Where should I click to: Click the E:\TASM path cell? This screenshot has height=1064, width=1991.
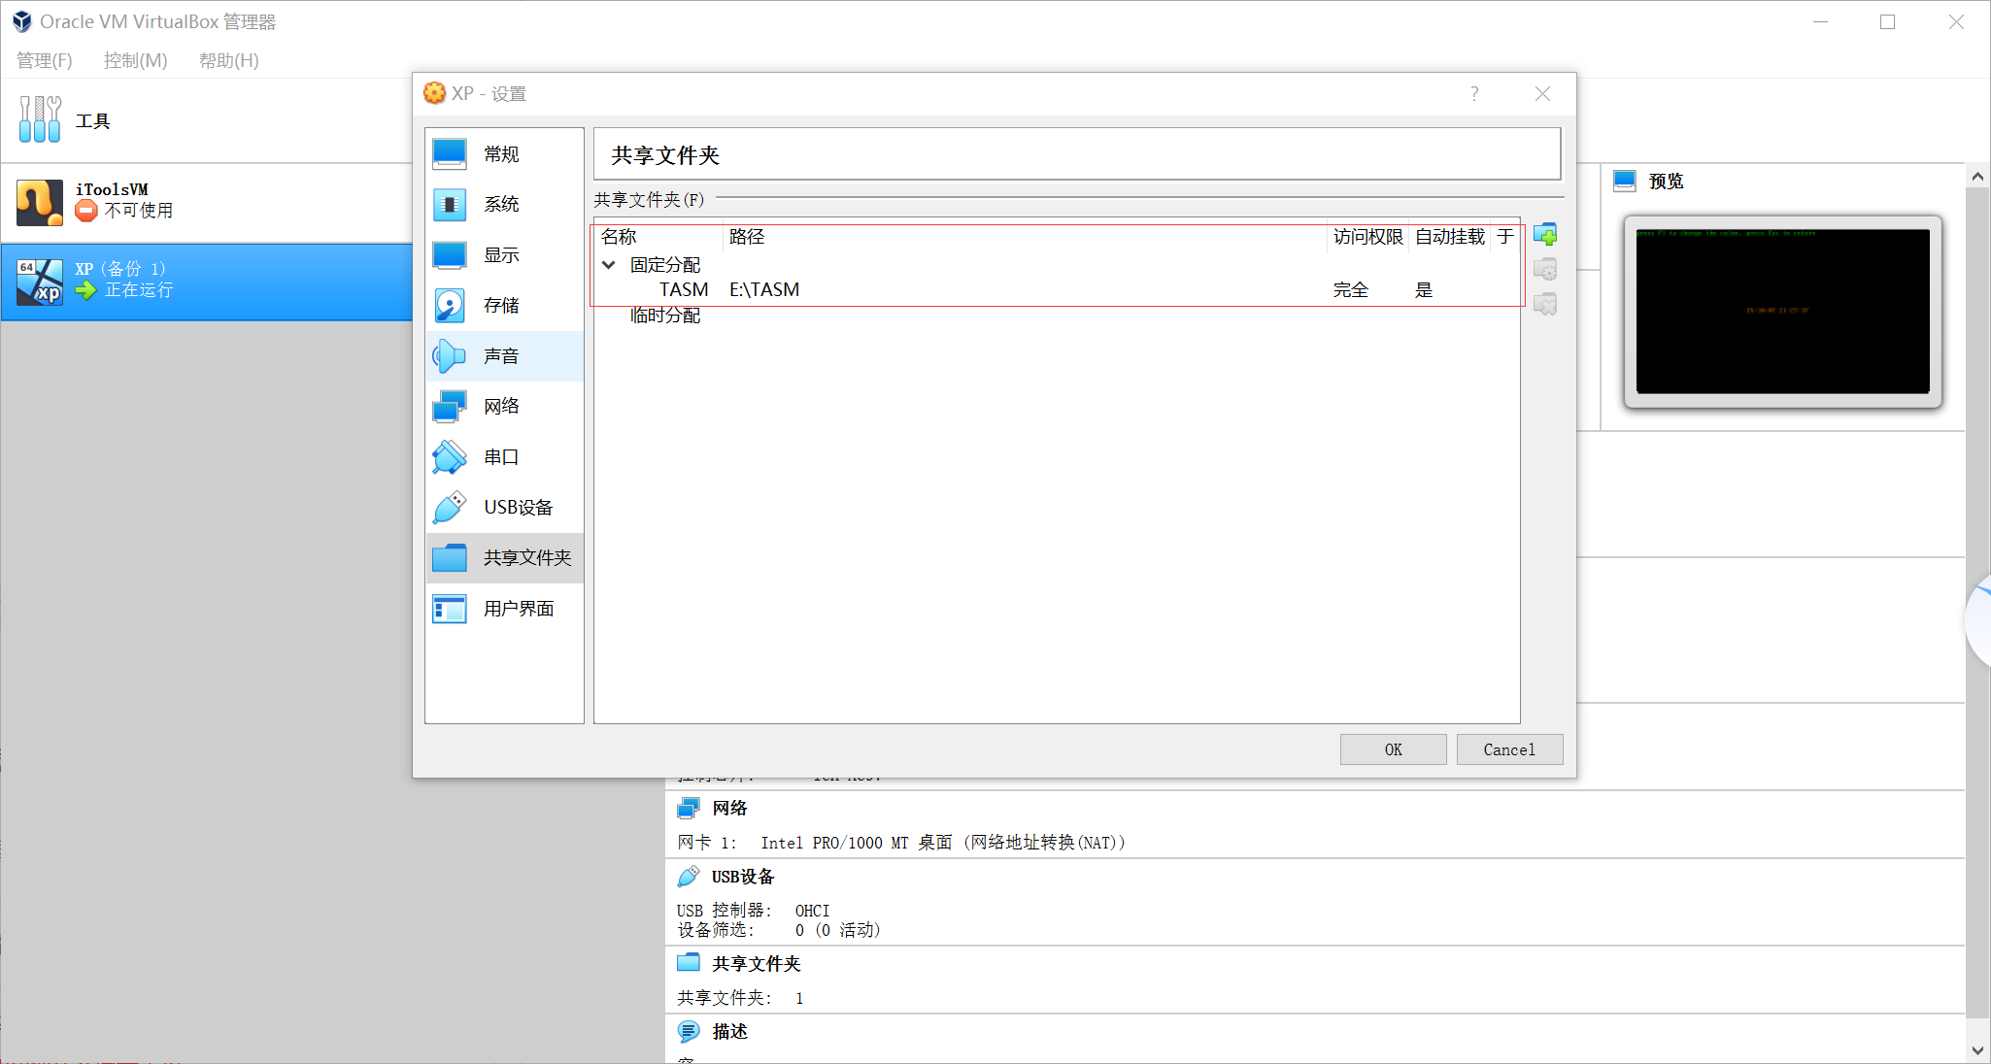(x=764, y=289)
